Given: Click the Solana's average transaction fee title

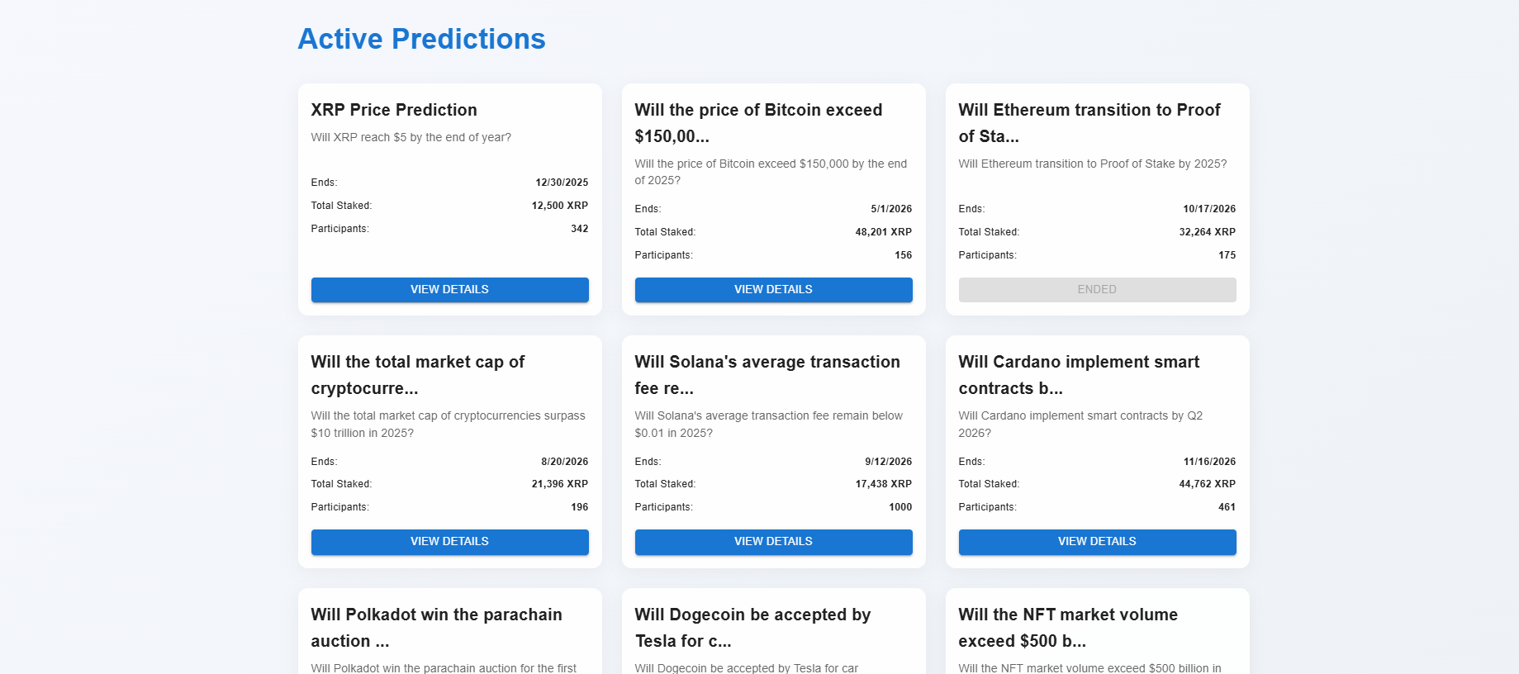Looking at the screenshot, I should 767,375.
